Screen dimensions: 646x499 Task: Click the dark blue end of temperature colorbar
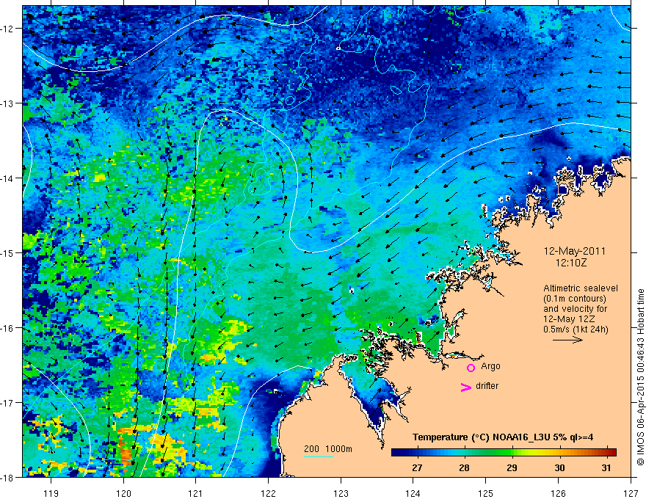click(396, 452)
